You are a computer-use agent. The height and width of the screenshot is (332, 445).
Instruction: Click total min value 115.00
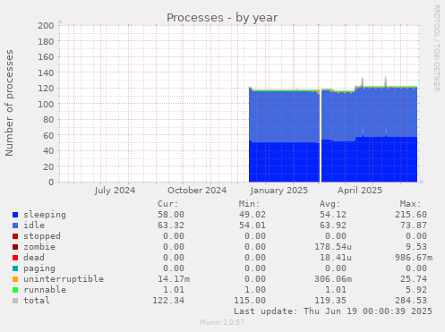tap(250, 301)
